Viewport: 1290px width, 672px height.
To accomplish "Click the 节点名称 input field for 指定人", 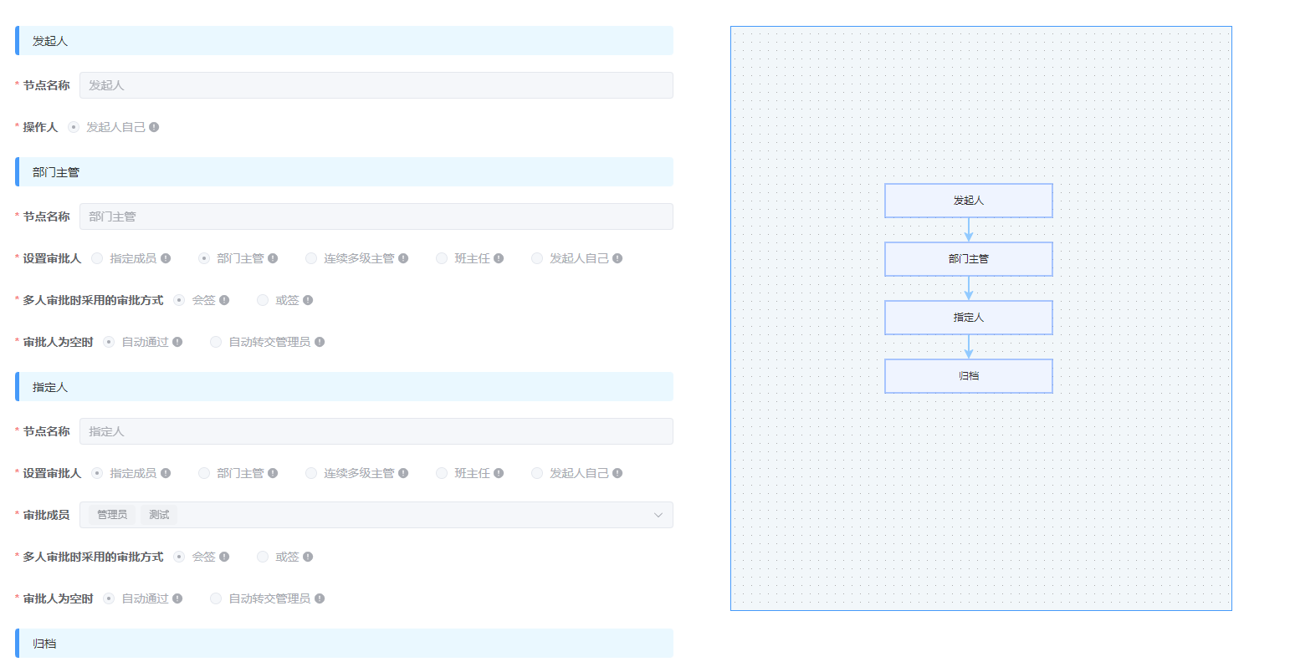I will point(376,431).
